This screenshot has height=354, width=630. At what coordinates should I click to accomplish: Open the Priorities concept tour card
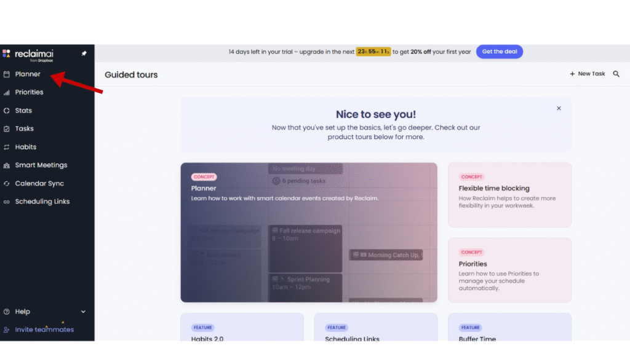pos(509,270)
